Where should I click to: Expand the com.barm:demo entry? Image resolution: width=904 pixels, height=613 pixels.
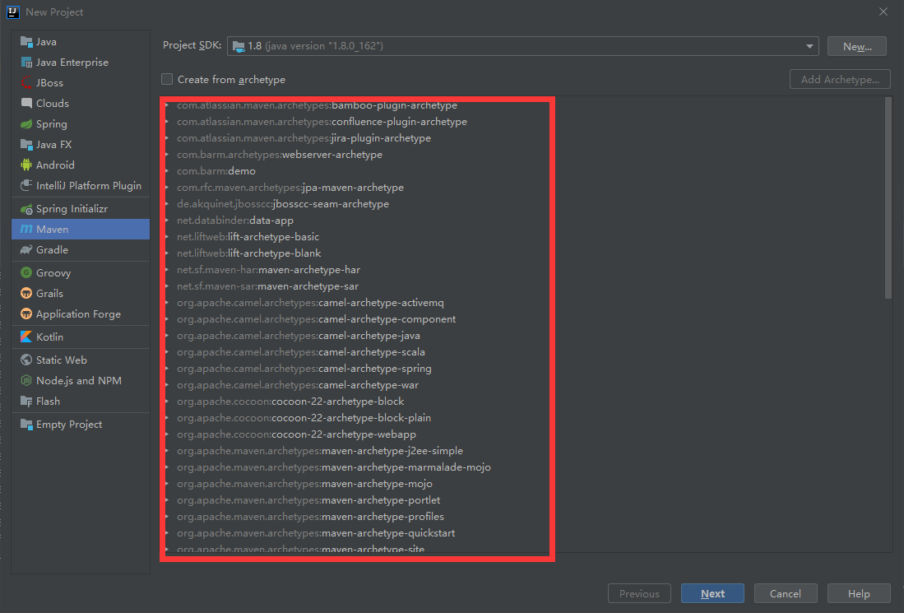click(x=167, y=170)
